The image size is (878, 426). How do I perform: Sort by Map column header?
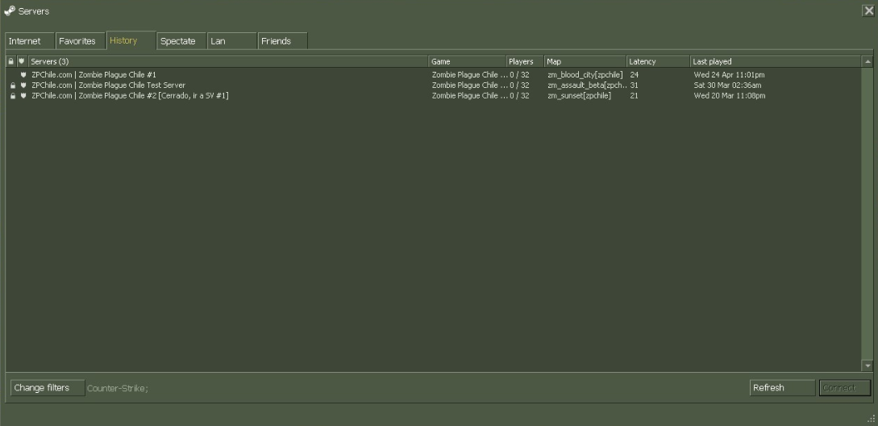tap(585, 61)
